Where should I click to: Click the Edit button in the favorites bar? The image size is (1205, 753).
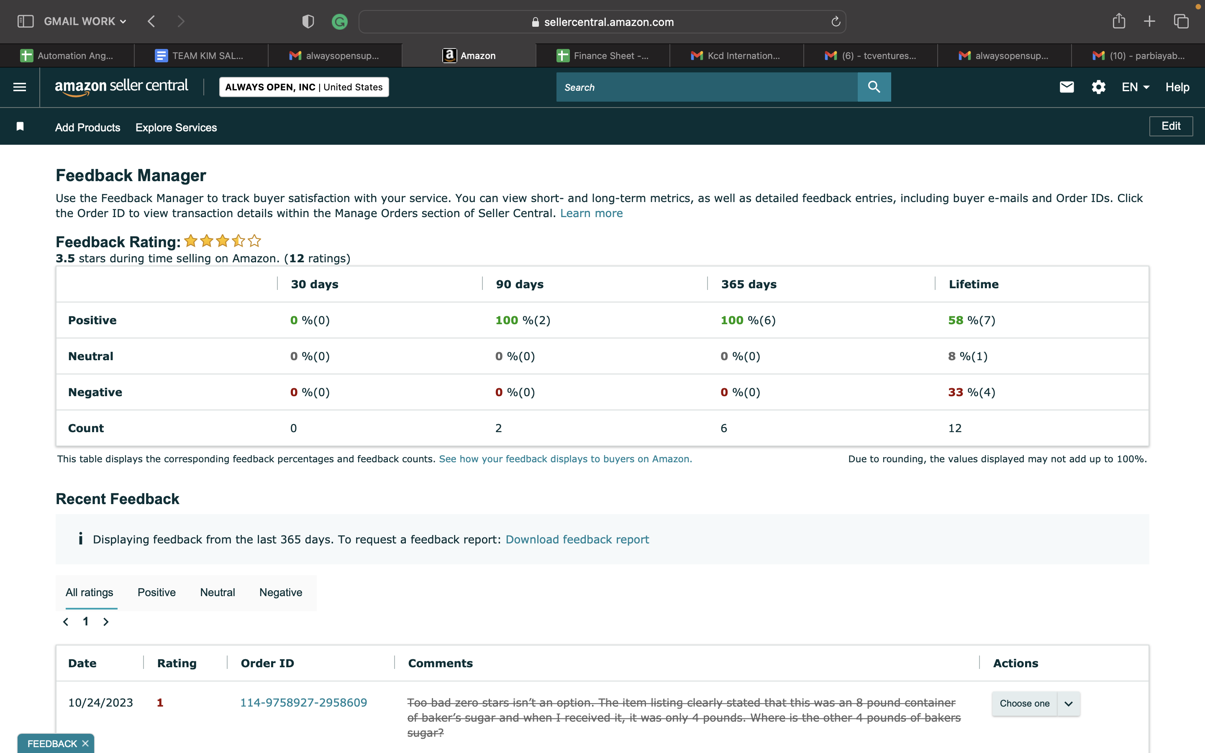pos(1171,126)
